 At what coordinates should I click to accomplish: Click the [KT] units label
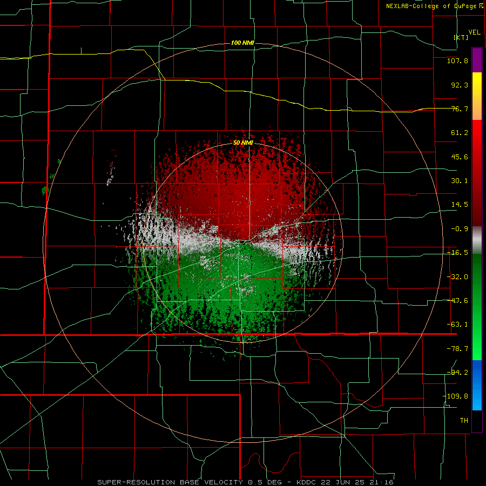(x=461, y=37)
